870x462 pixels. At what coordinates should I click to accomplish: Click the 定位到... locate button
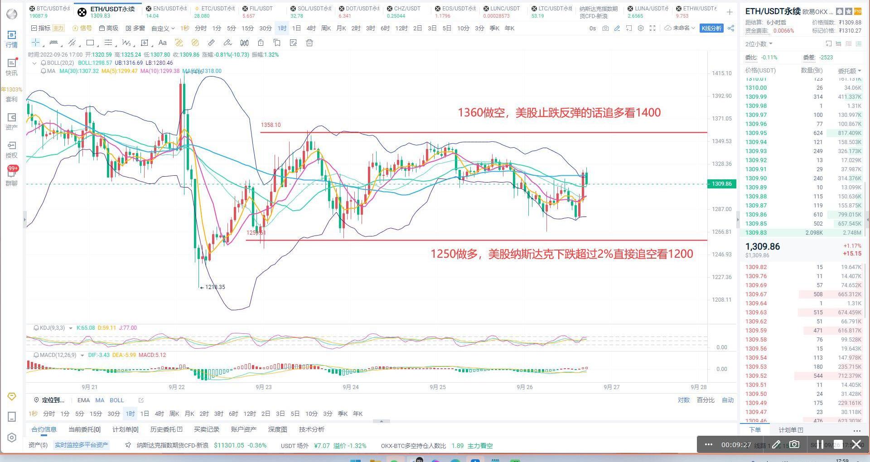[x=49, y=400]
